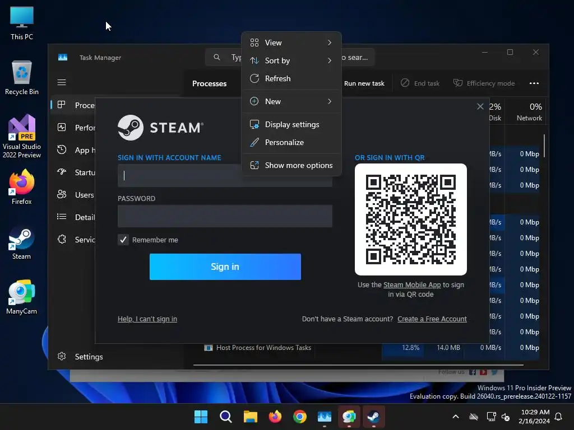Open Services icon in Task Manager sidebar
The height and width of the screenshot is (430, 574).
pyautogui.click(x=62, y=239)
